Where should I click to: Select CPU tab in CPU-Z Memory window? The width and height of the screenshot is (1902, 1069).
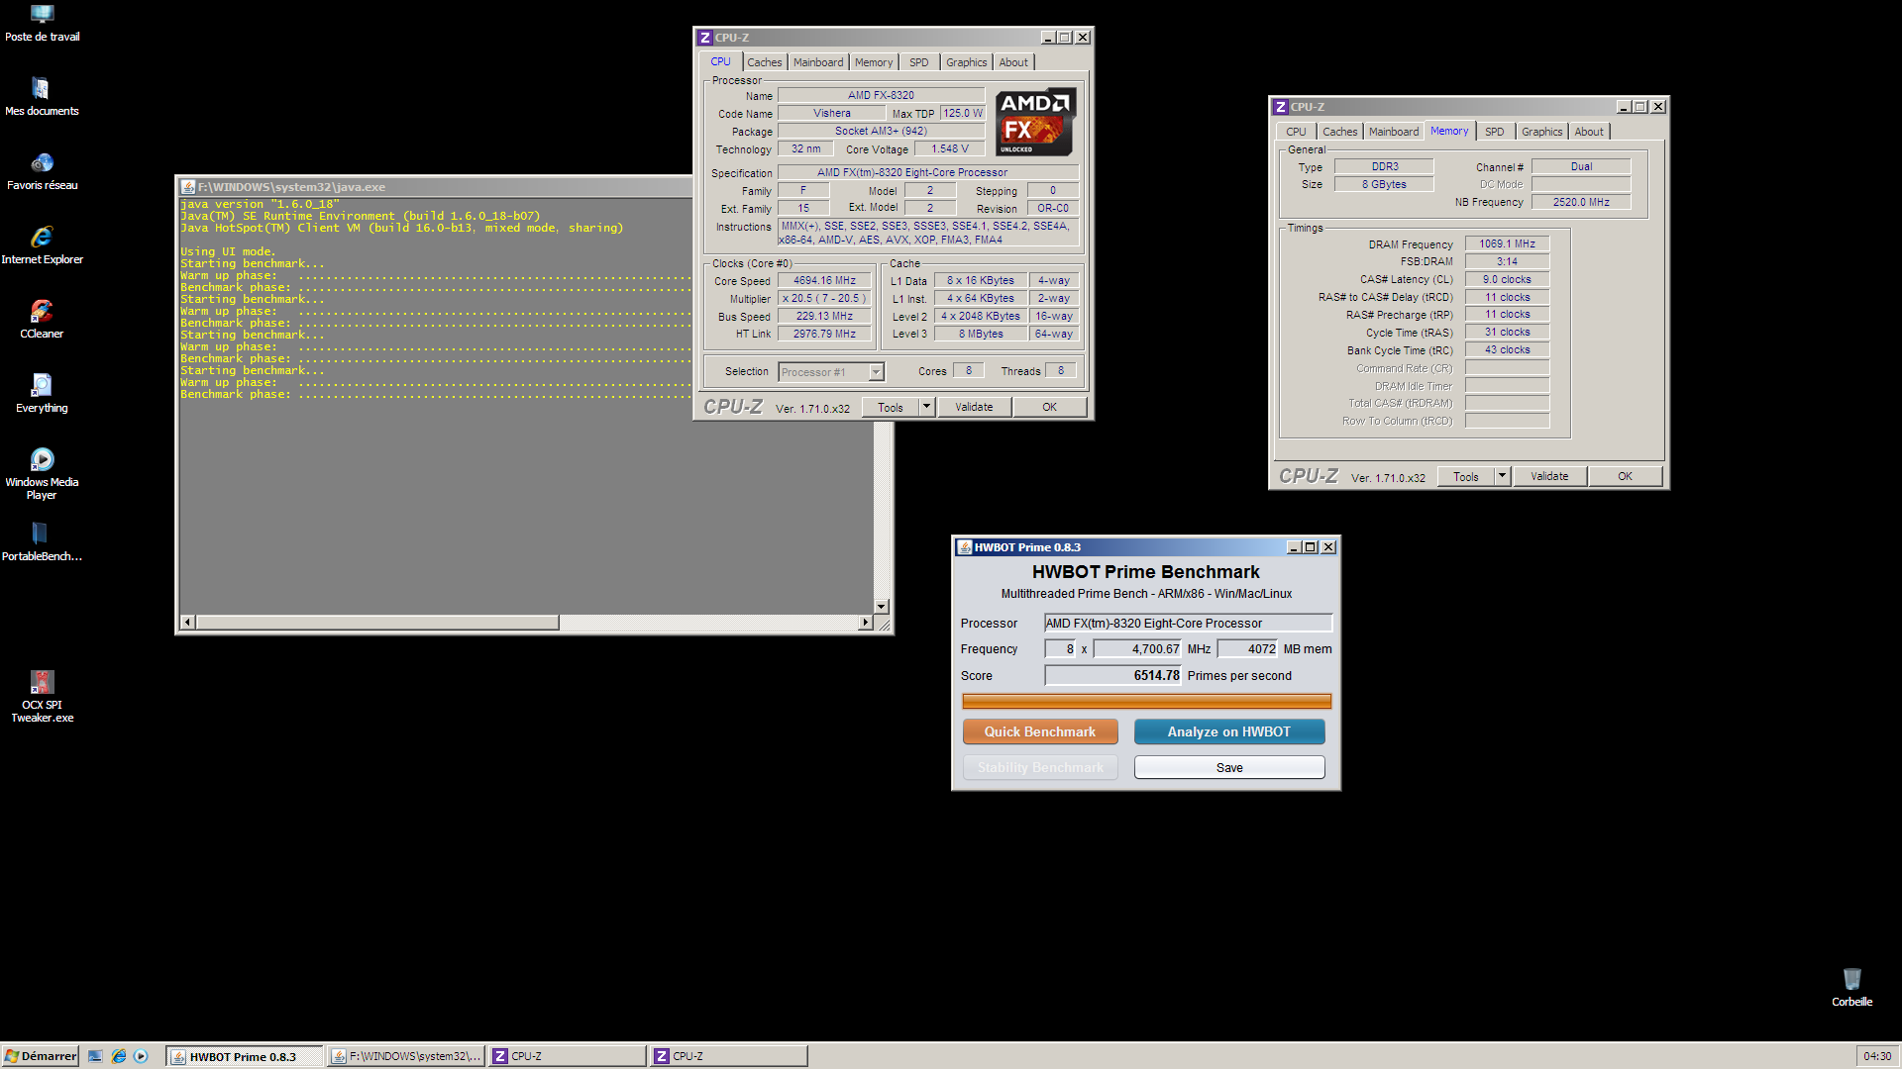[1296, 132]
